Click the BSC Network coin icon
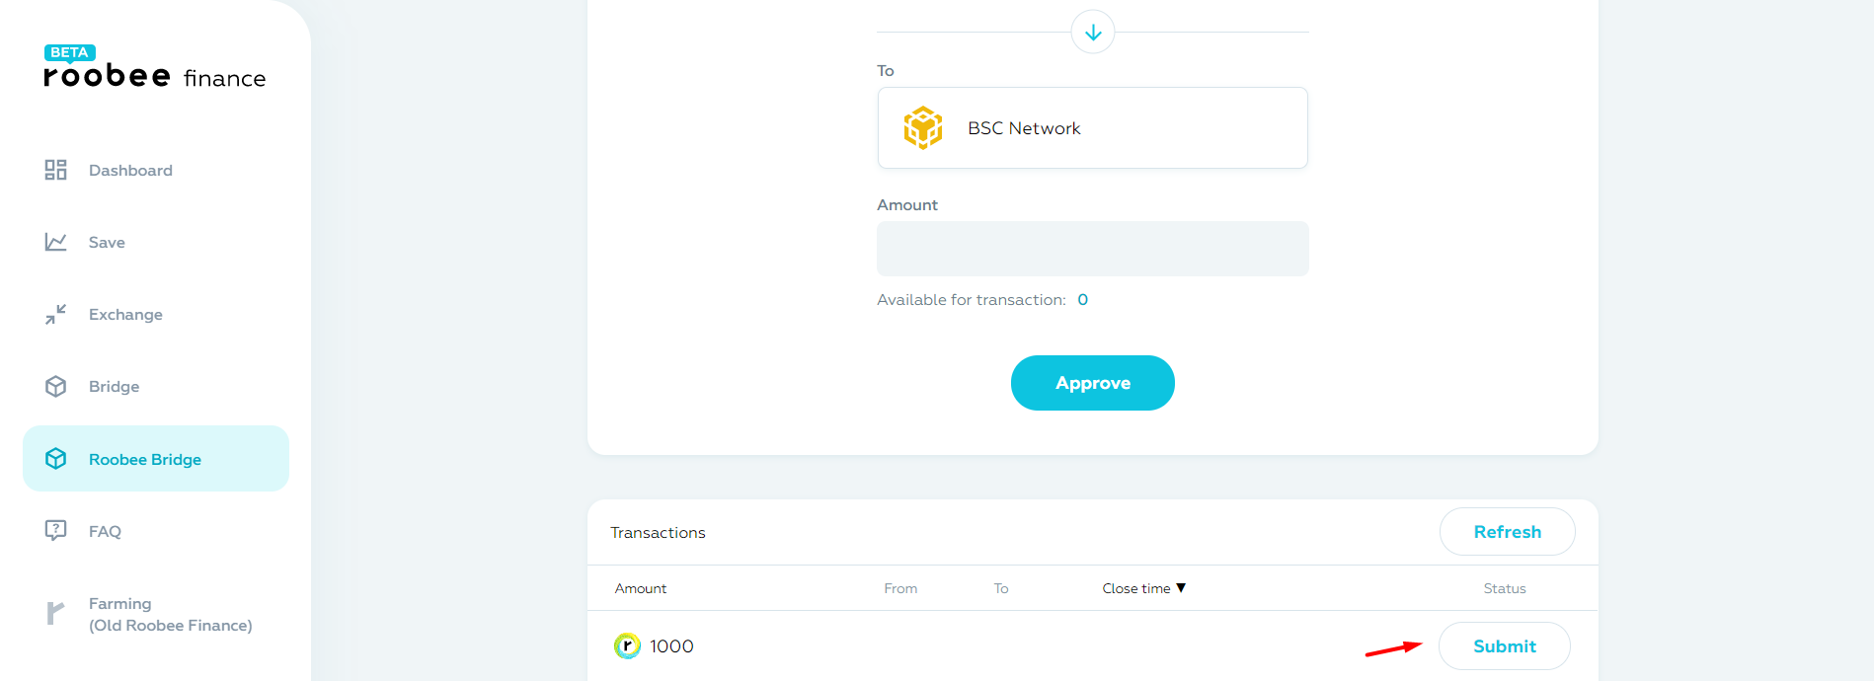Screen dimensions: 1874x681 tap(923, 127)
